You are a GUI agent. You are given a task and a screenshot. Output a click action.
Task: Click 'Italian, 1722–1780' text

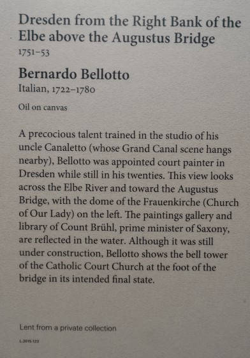click(x=57, y=89)
